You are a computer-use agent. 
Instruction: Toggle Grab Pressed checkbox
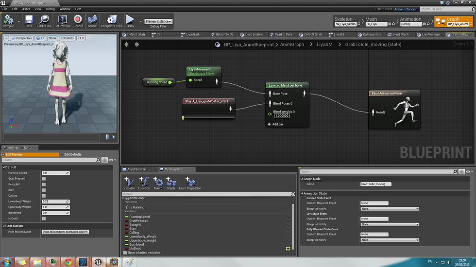(x=44, y=179)
